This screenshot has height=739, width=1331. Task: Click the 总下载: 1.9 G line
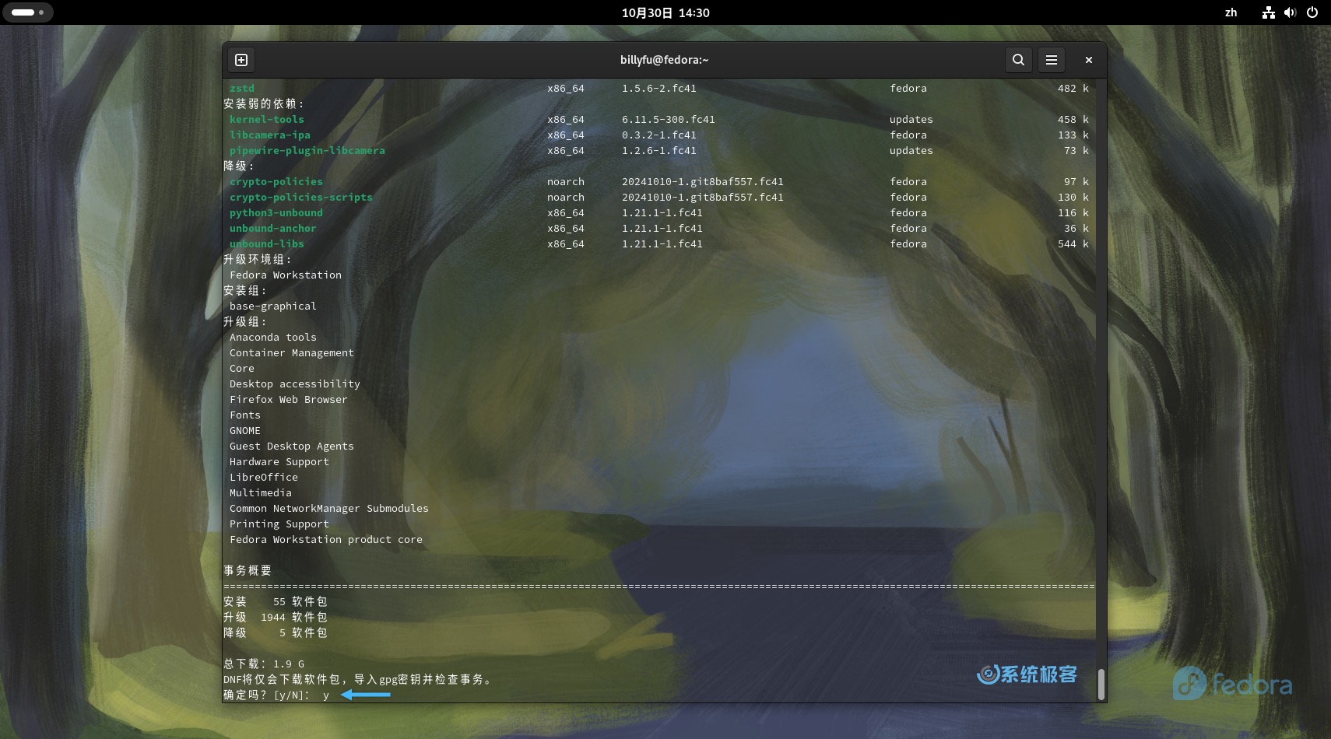[264, 664]
